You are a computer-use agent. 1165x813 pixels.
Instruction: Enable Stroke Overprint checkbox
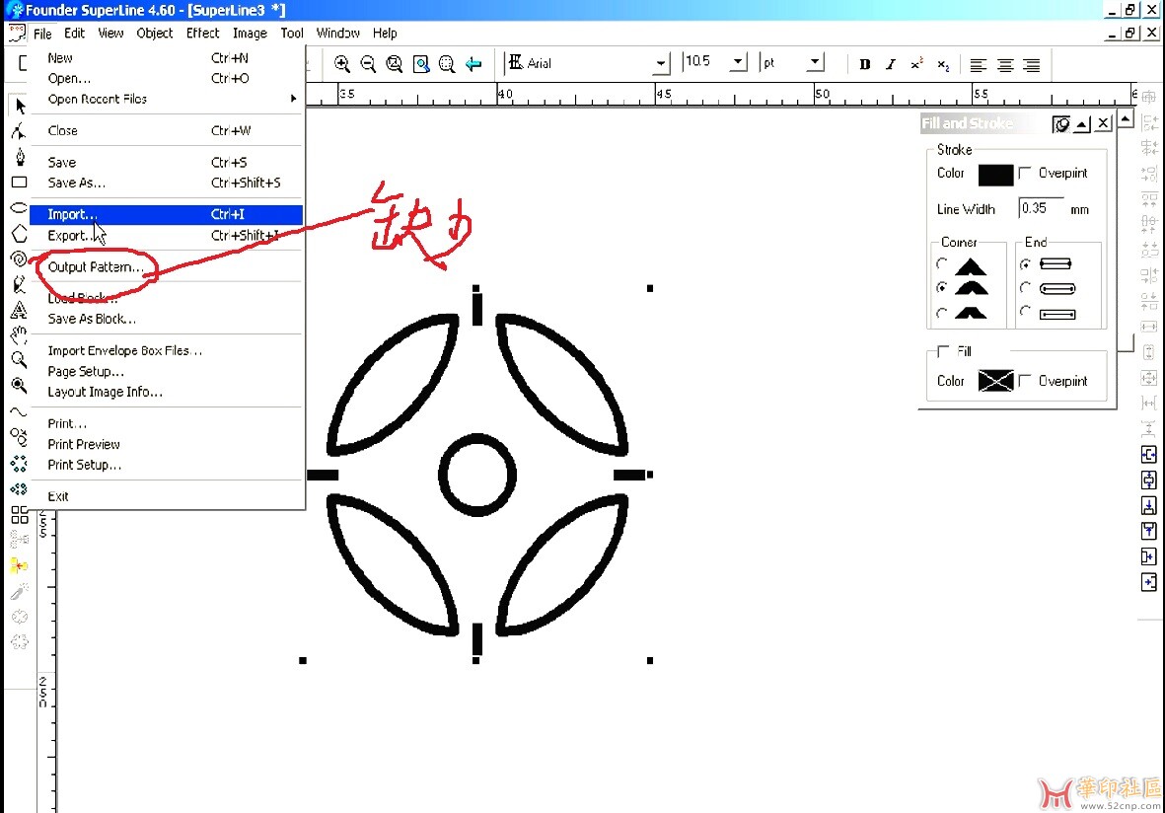tap(1025, 173)
